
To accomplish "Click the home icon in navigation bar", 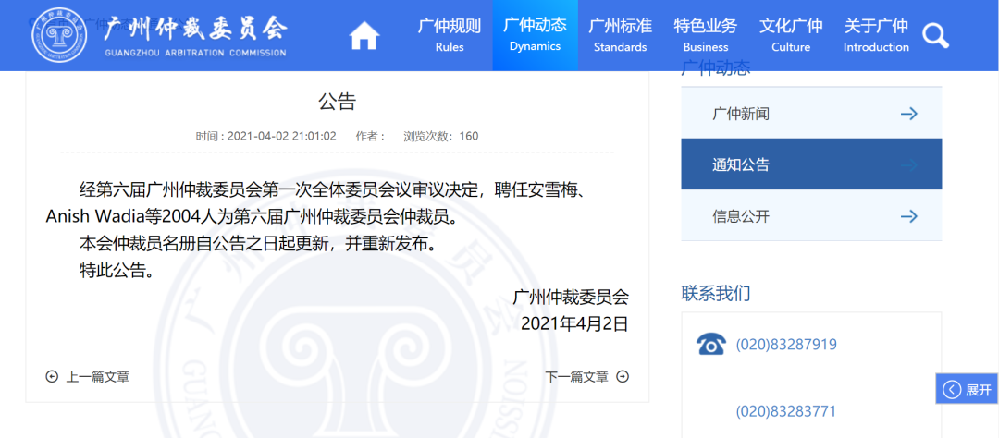I will (x=364, y=36).
